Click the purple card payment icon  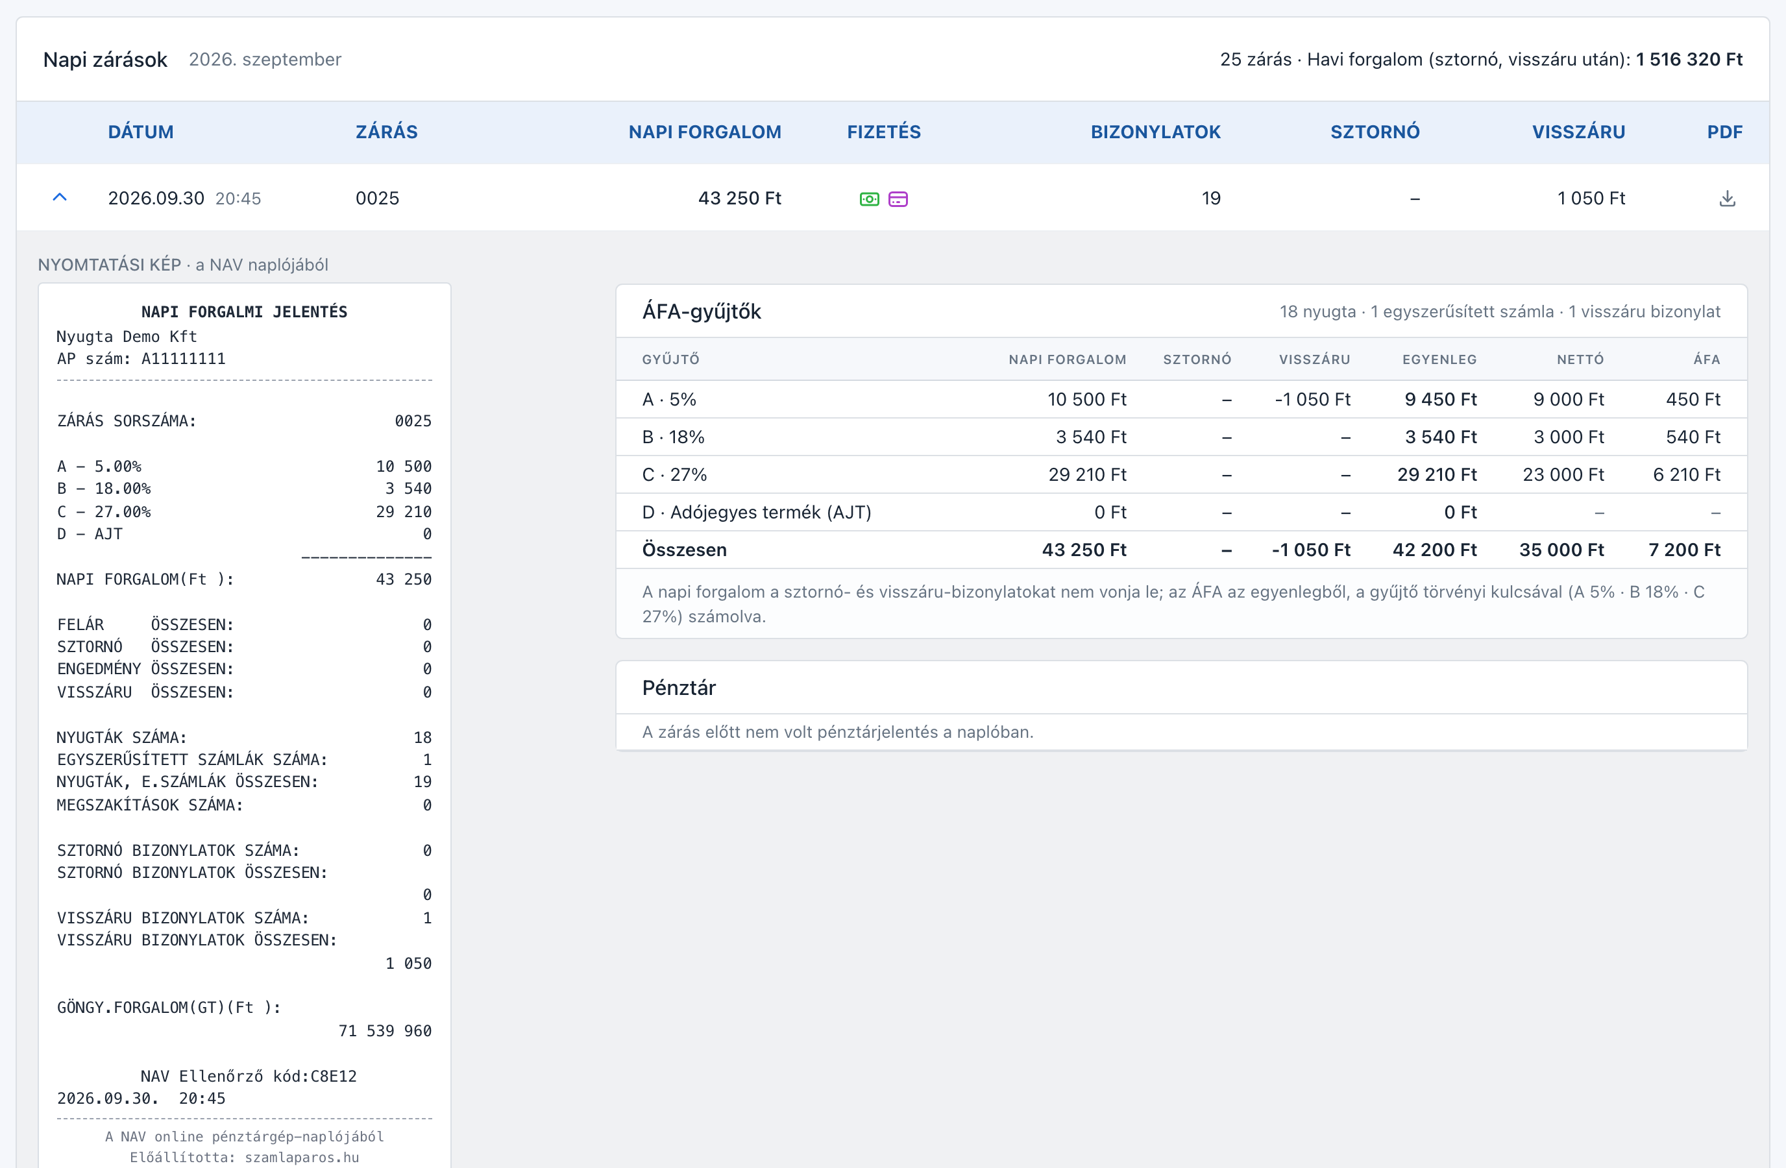point(898,199)
